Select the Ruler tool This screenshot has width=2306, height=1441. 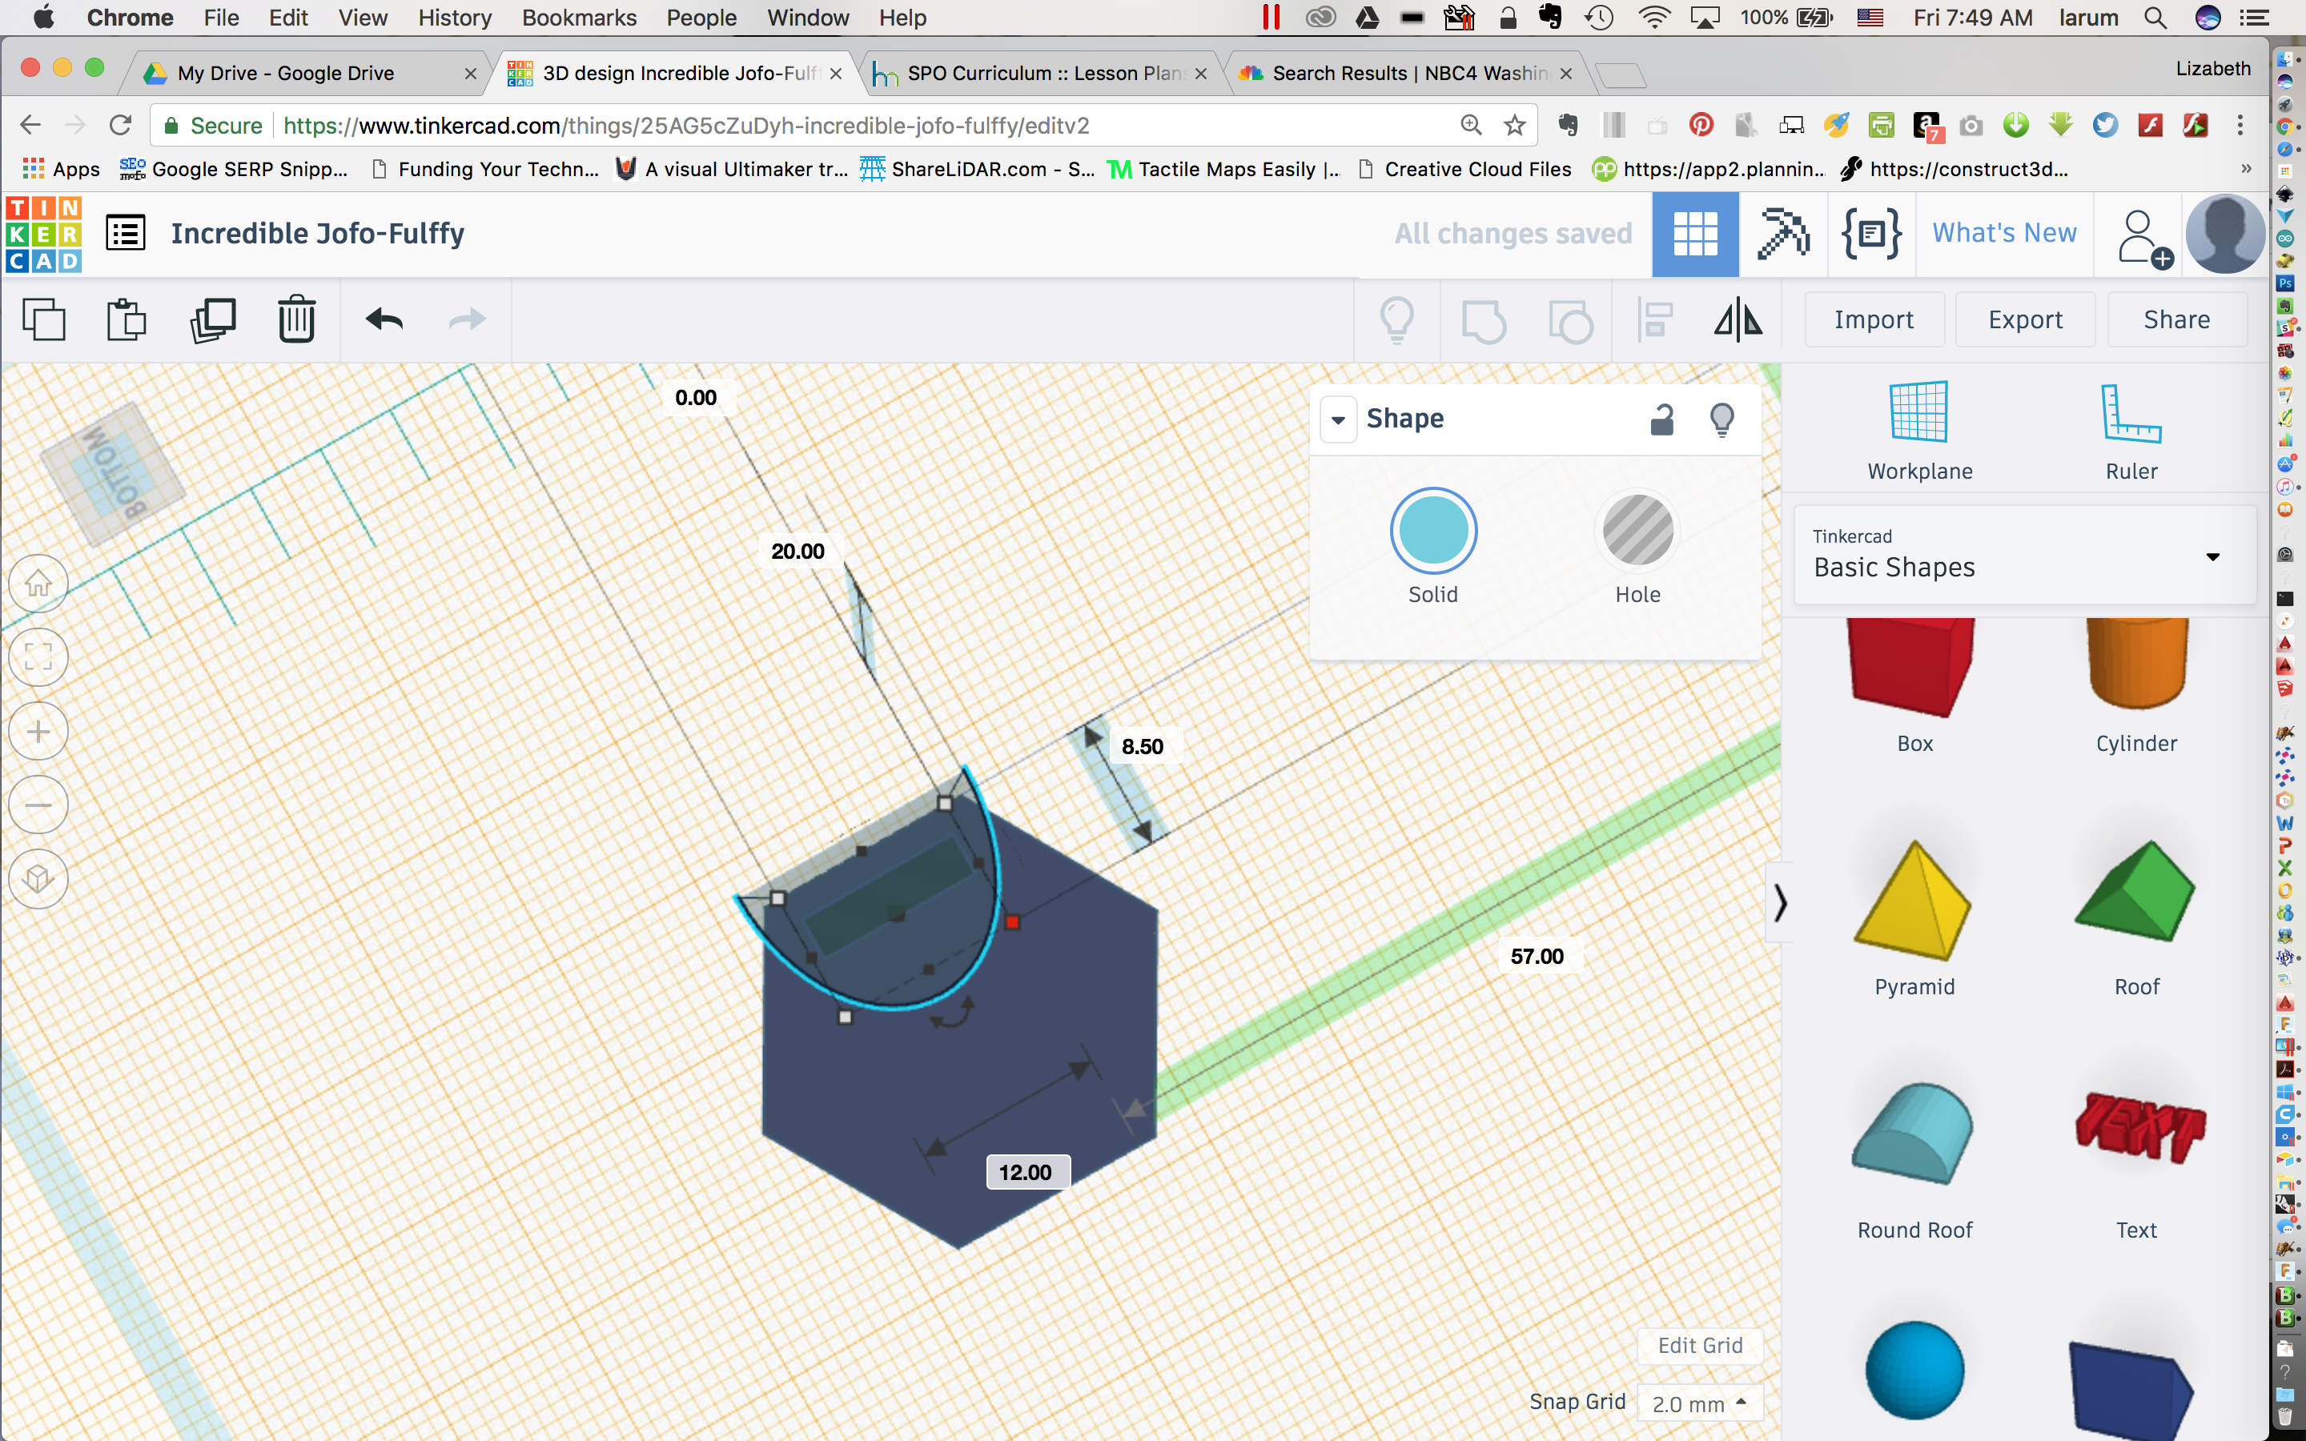[2131, 431]
